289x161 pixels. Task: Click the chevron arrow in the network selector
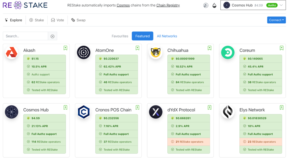pos(281,5)
